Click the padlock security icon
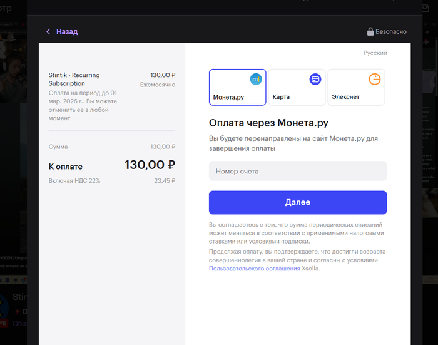The image size is (438, 345). click(x=370, y=31)
